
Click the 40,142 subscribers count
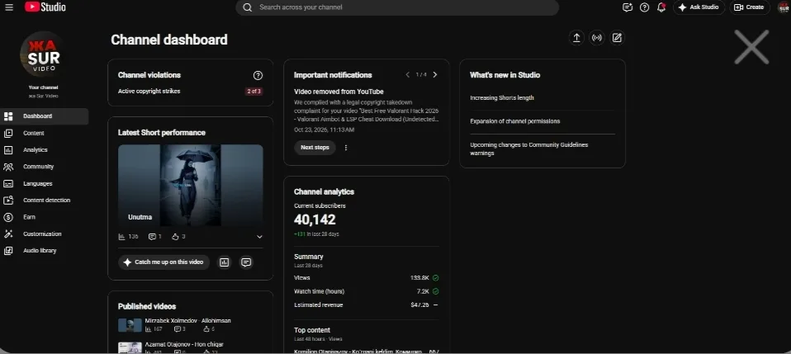click(315, 219)
